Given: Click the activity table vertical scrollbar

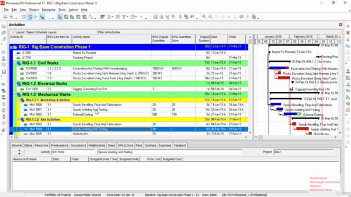Looking at the screenshot, I should 250,85.
